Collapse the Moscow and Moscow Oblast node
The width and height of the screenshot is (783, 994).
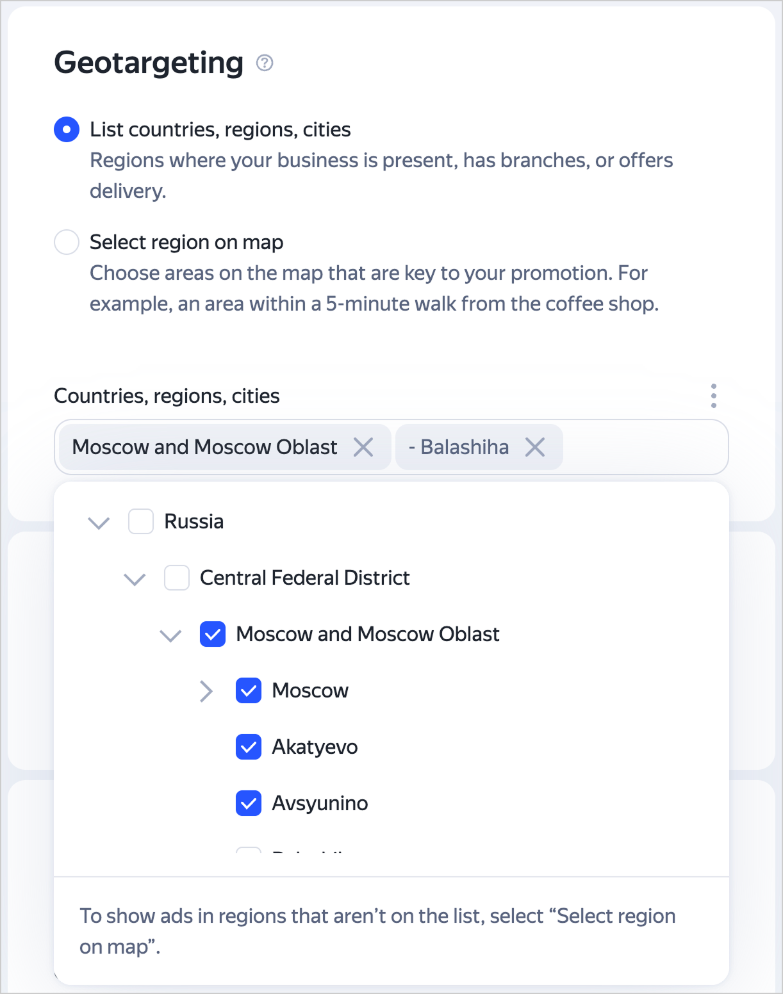170,635
